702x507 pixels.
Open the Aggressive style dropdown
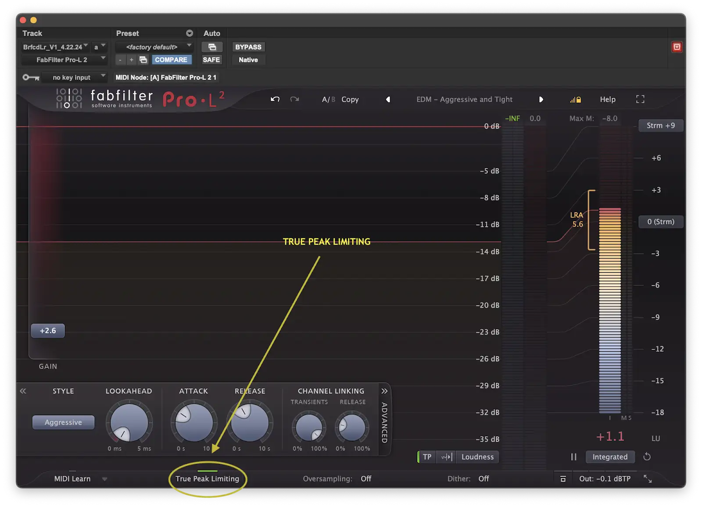(63, 422)
